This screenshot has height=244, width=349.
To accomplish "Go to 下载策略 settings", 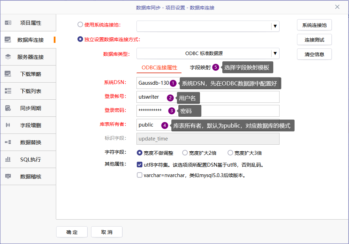I will (x=28, y=74).
